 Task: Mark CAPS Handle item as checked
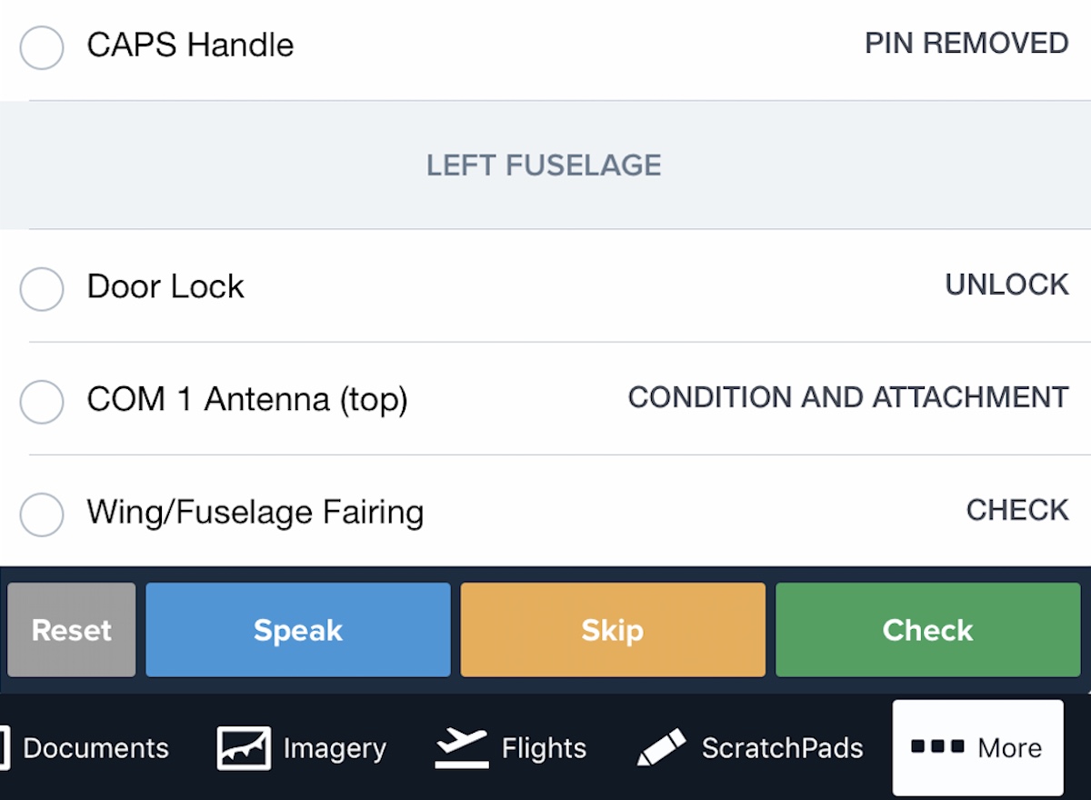42,47
